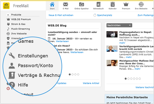Click the Musik-Streaming note icon
This screenshot has height=104, width=154.
pyautogui.click(x=8, y=29)
